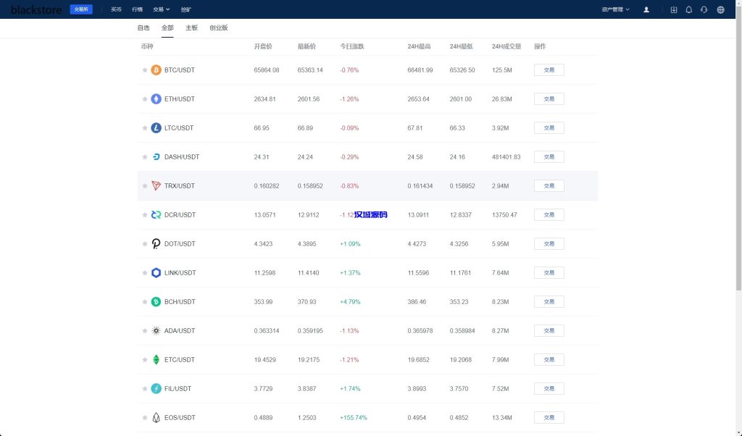Switch to the 主板 tab

pos(191,28)
